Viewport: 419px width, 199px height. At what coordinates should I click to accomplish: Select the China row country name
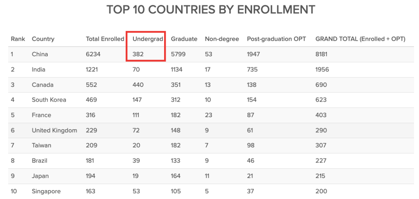click(40, 54)
